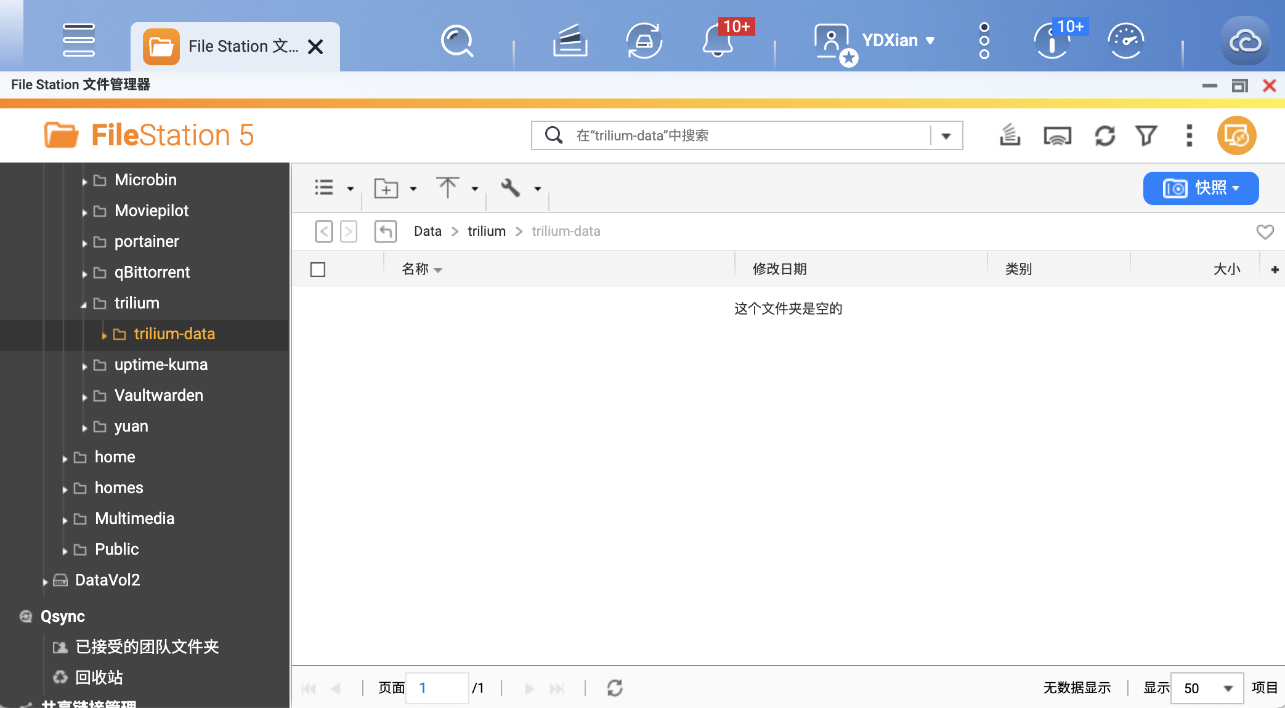Open File Station more settings three-dot menu

[1190, 135]
